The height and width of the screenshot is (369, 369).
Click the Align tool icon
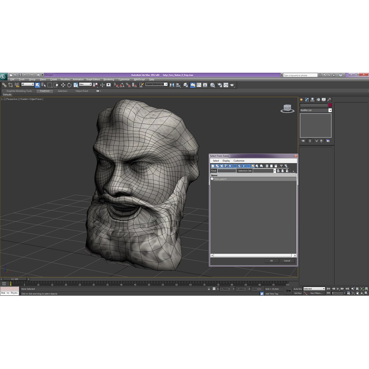click(x=178, y=85)
